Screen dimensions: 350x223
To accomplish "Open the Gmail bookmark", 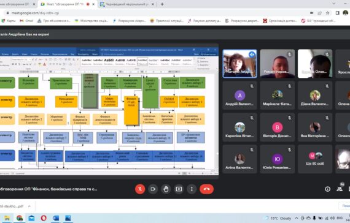I will click(26, 21).
